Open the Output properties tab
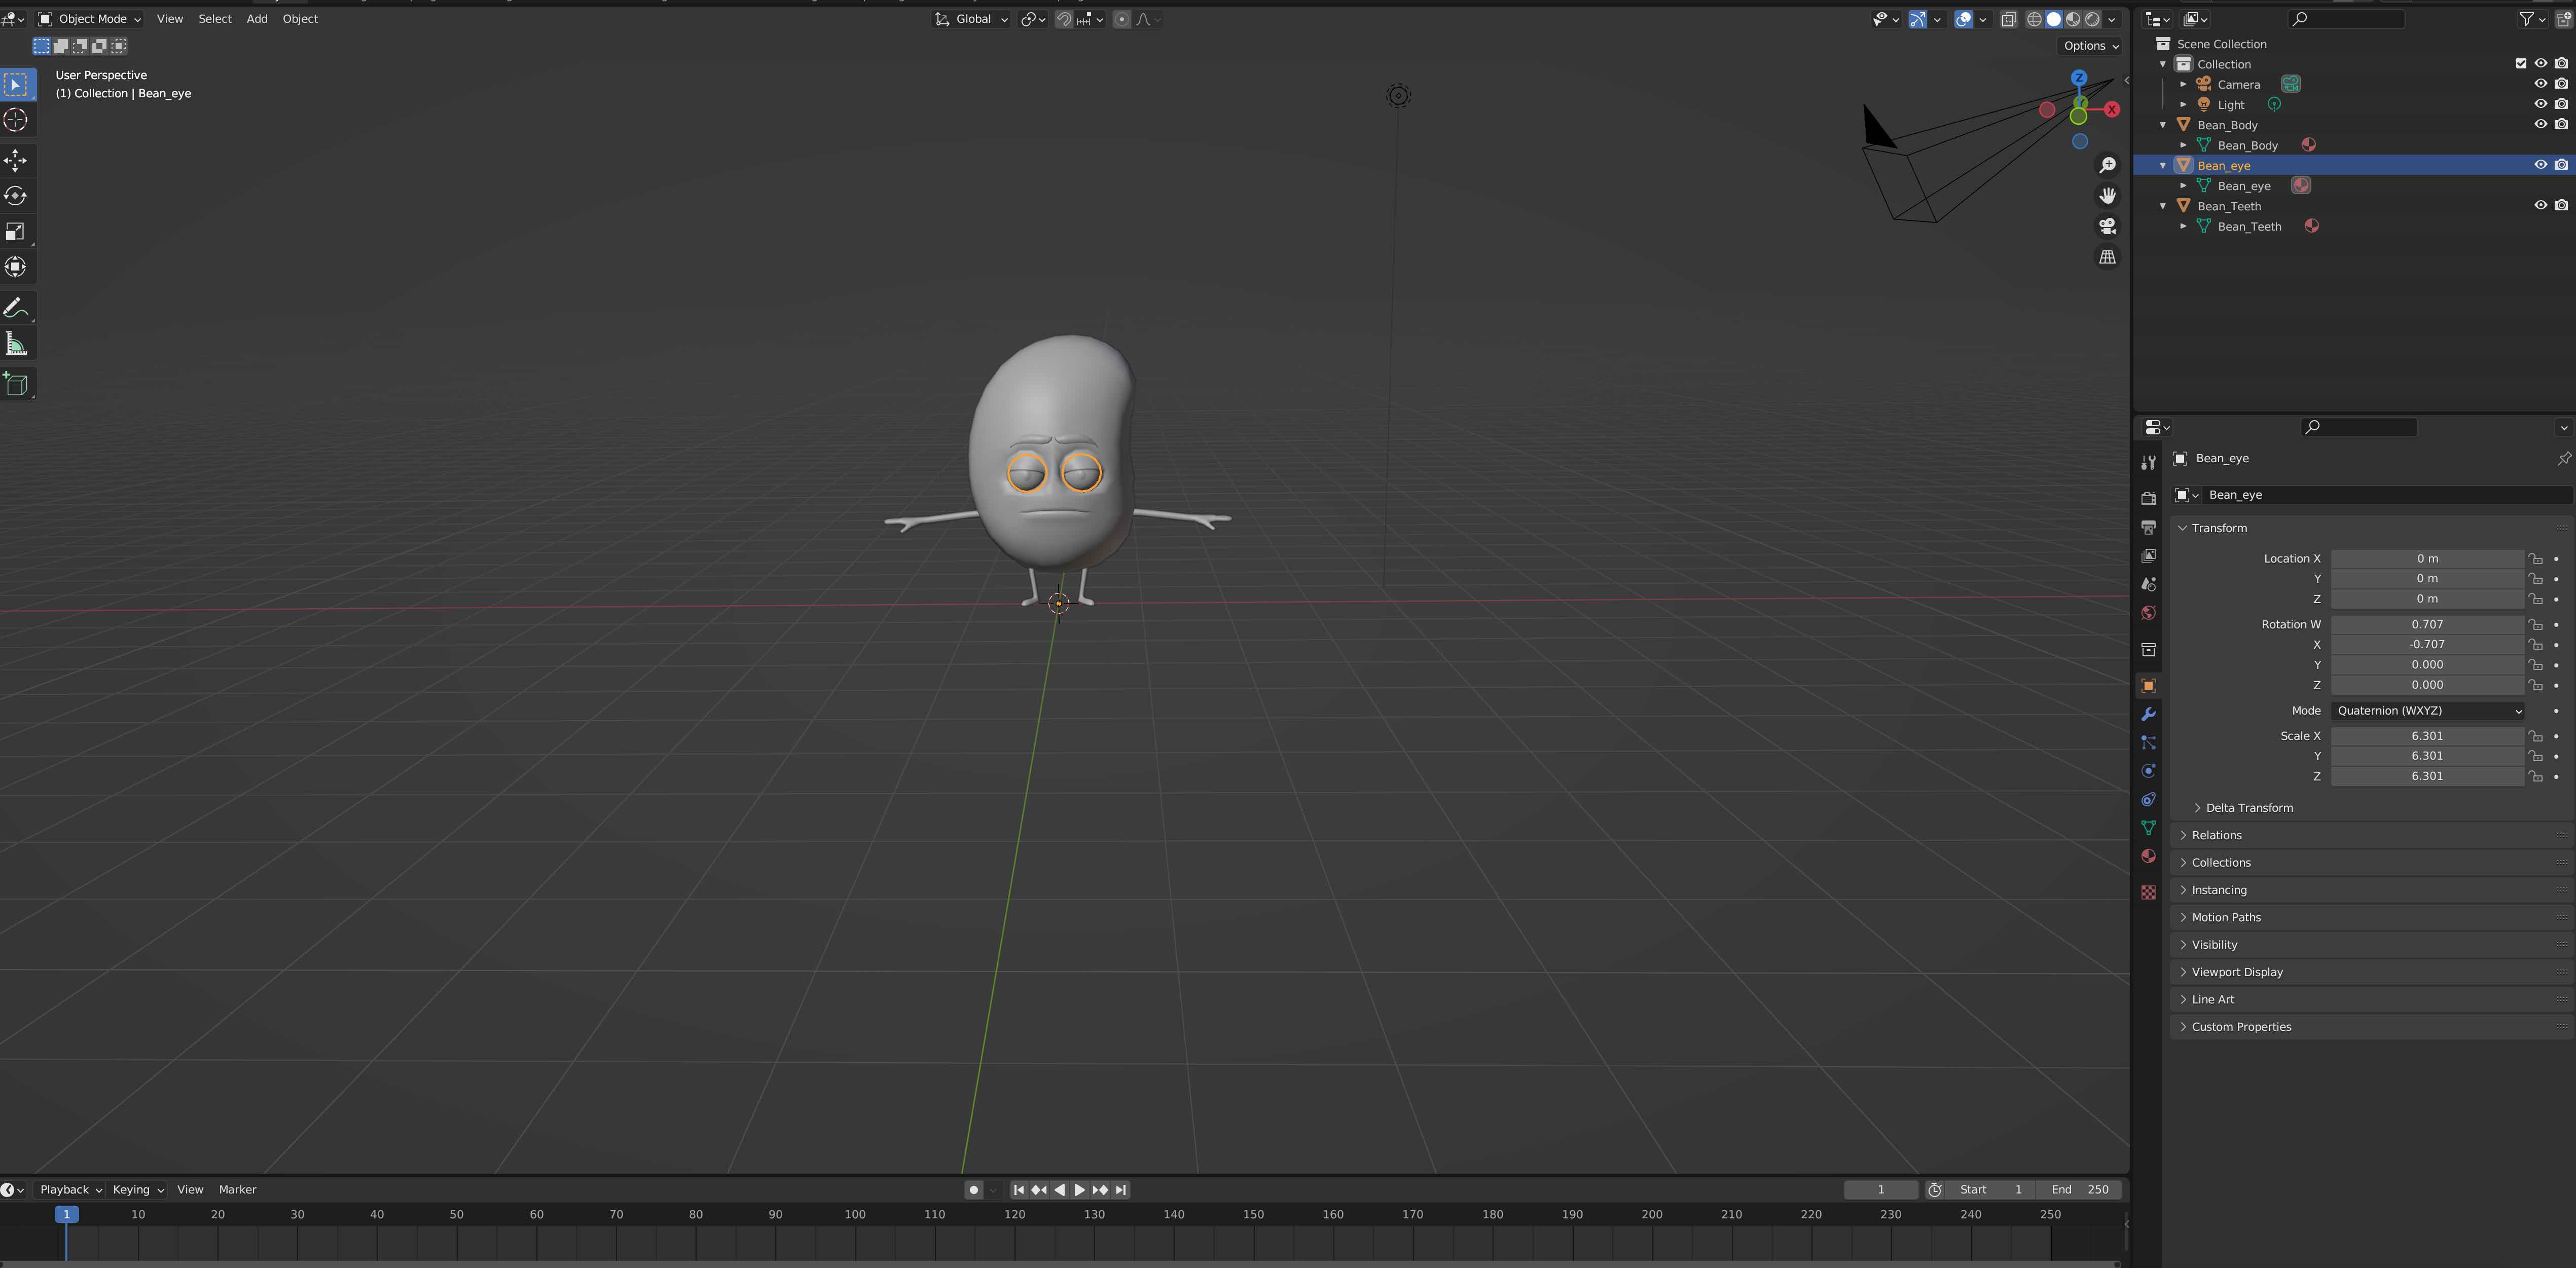 point(2148,527)
